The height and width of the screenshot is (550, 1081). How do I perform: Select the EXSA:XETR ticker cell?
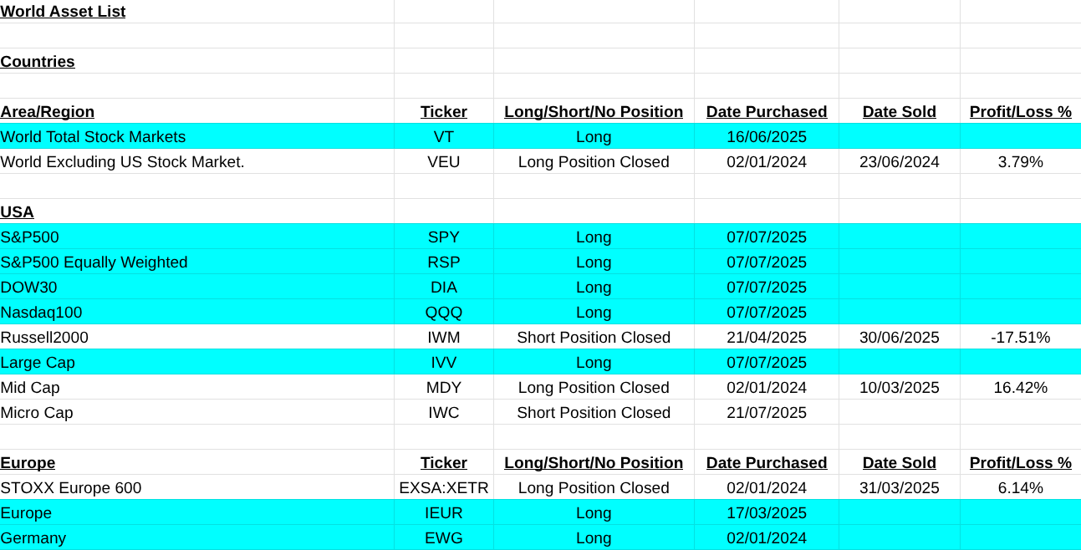point(443,488)
